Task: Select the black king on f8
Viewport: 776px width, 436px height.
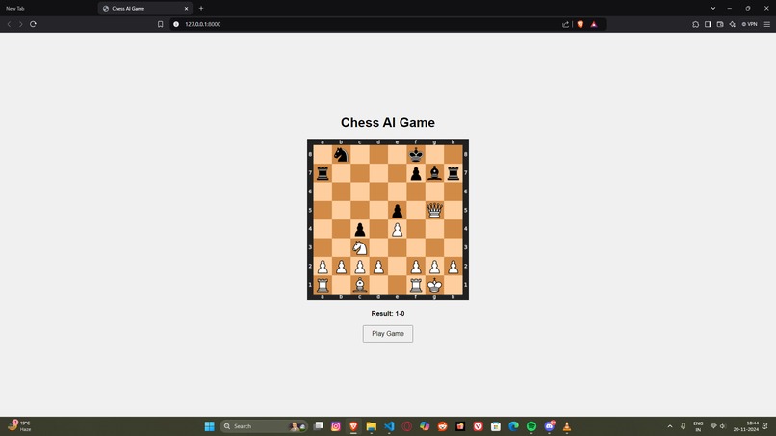Action: pyautogui.click(x=416, y=154)
